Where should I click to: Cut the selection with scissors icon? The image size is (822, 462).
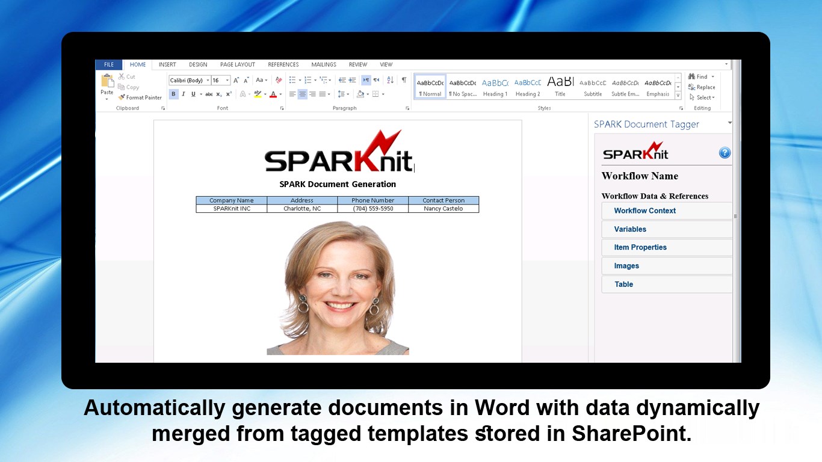pos(122,76)
